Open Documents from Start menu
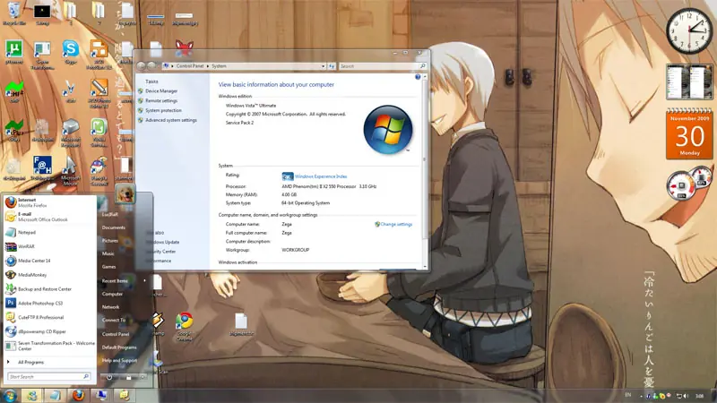717x403 pixels. click(114, 227)
